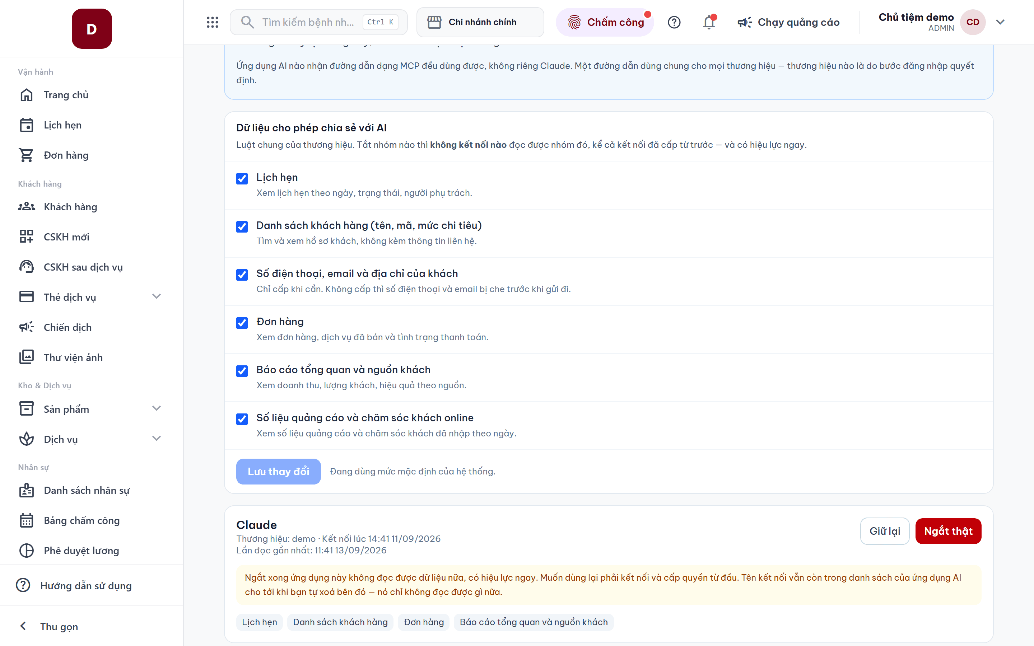Viewport: 1034px width, 646px height.
Task: Untick Số liệu quảng cáo checkbox
Action: (242, 419)
